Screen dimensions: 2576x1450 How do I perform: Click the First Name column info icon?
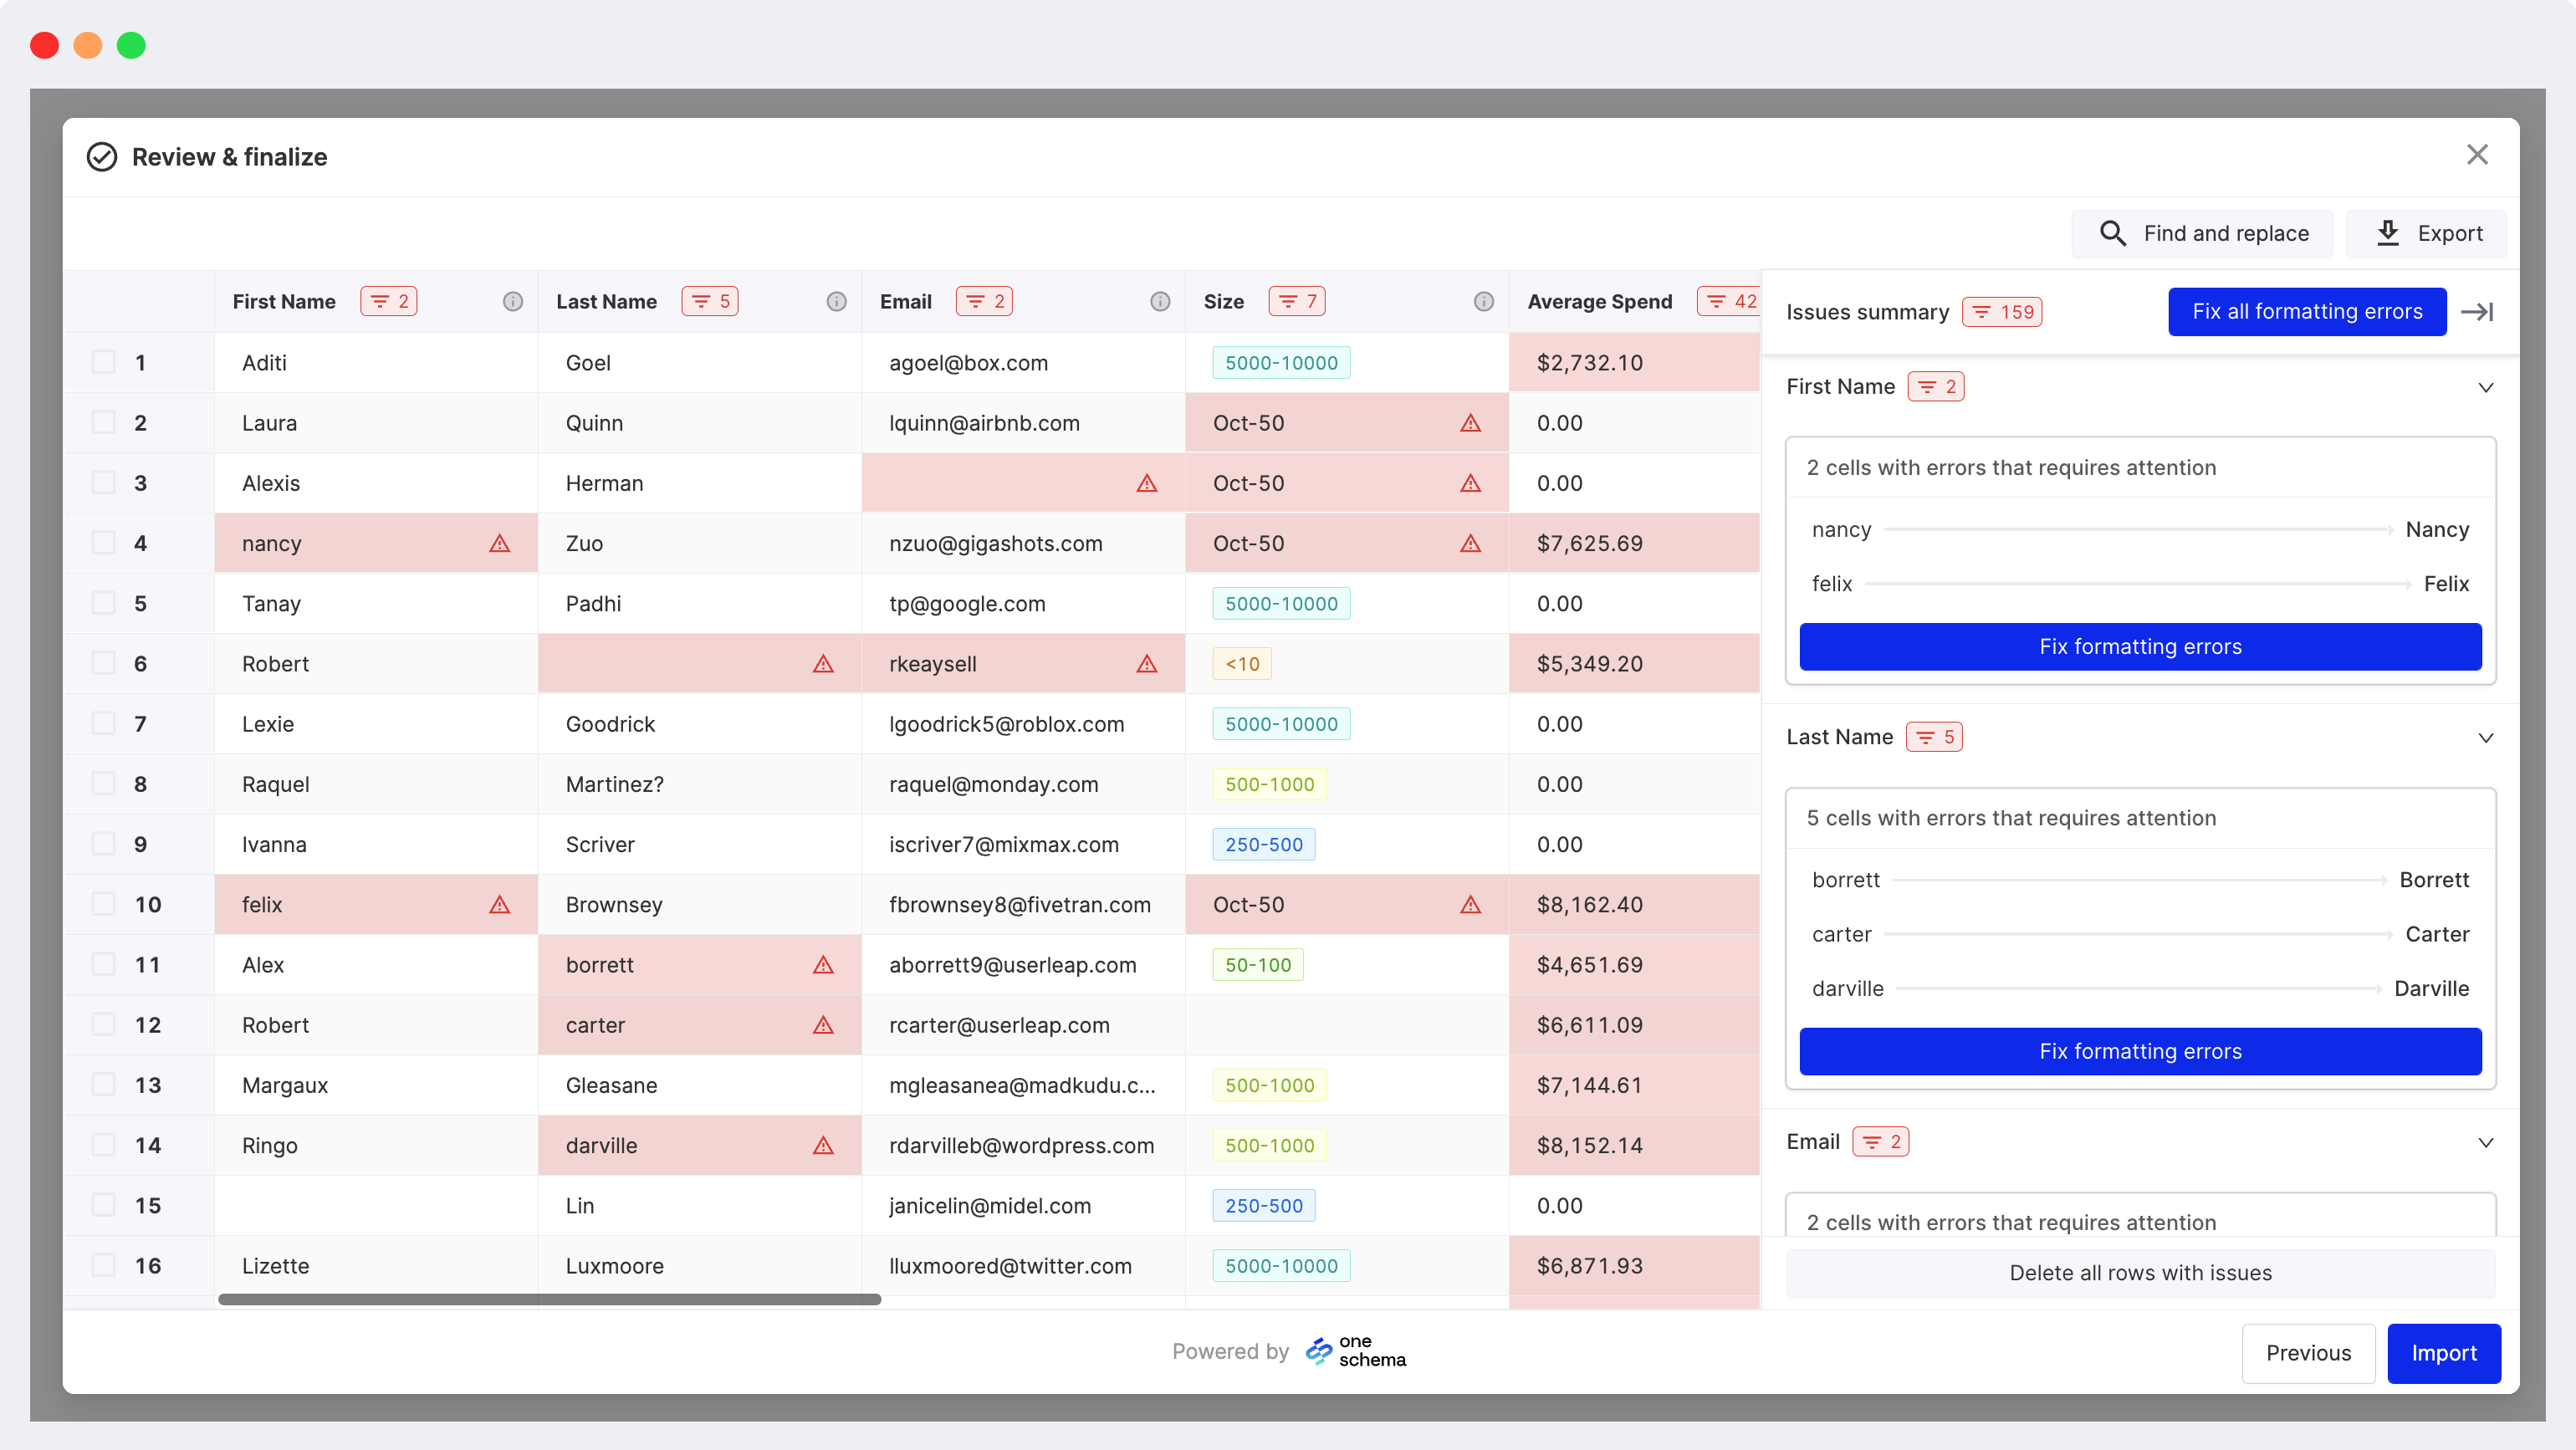(x=513, y=302)
